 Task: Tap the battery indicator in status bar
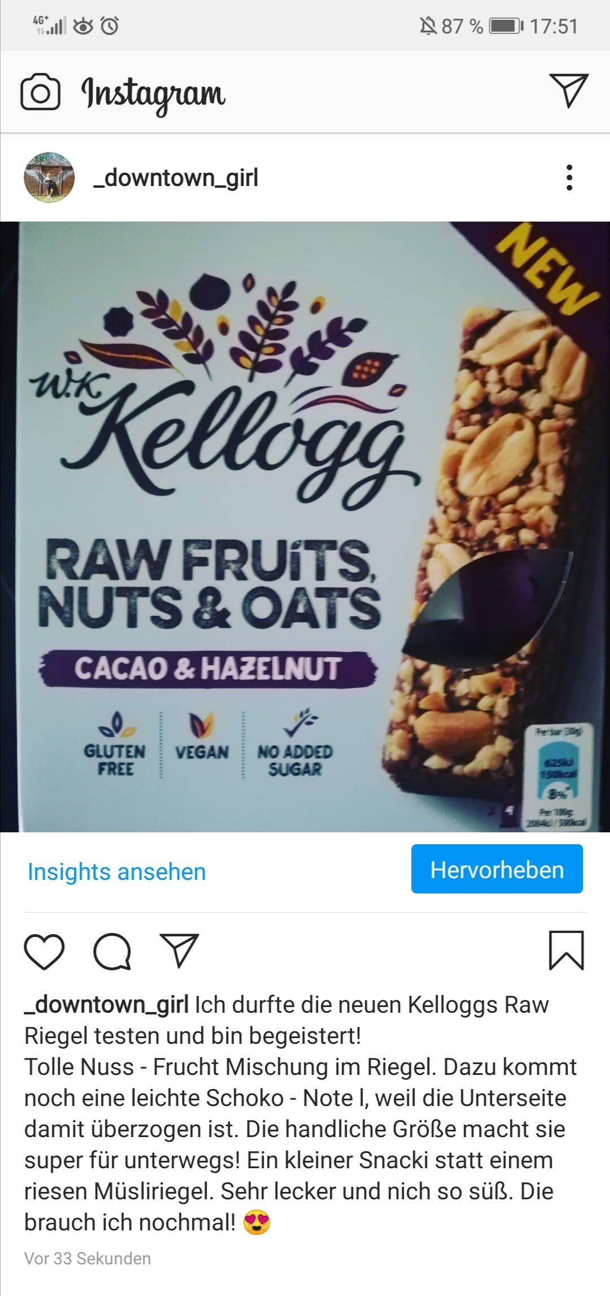click(506, 26)
